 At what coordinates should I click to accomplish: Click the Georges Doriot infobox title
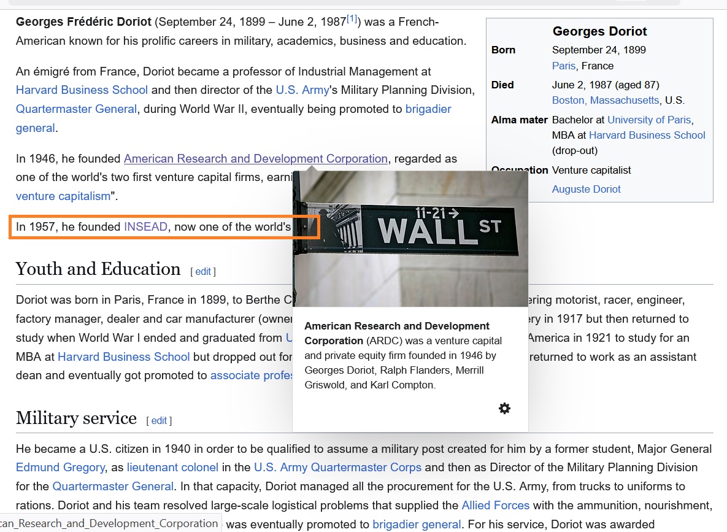(x=599, y=31)
